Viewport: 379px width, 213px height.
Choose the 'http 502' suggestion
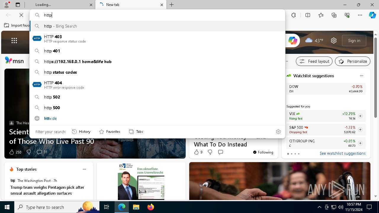point(158,97)
